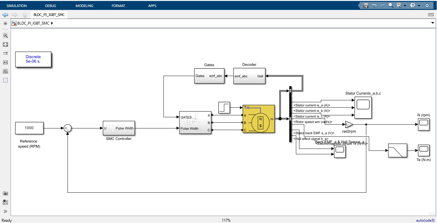Select the Annotation tool on the left palette
437x223 pixels.
pyautogui.click(x=5, y=62)
